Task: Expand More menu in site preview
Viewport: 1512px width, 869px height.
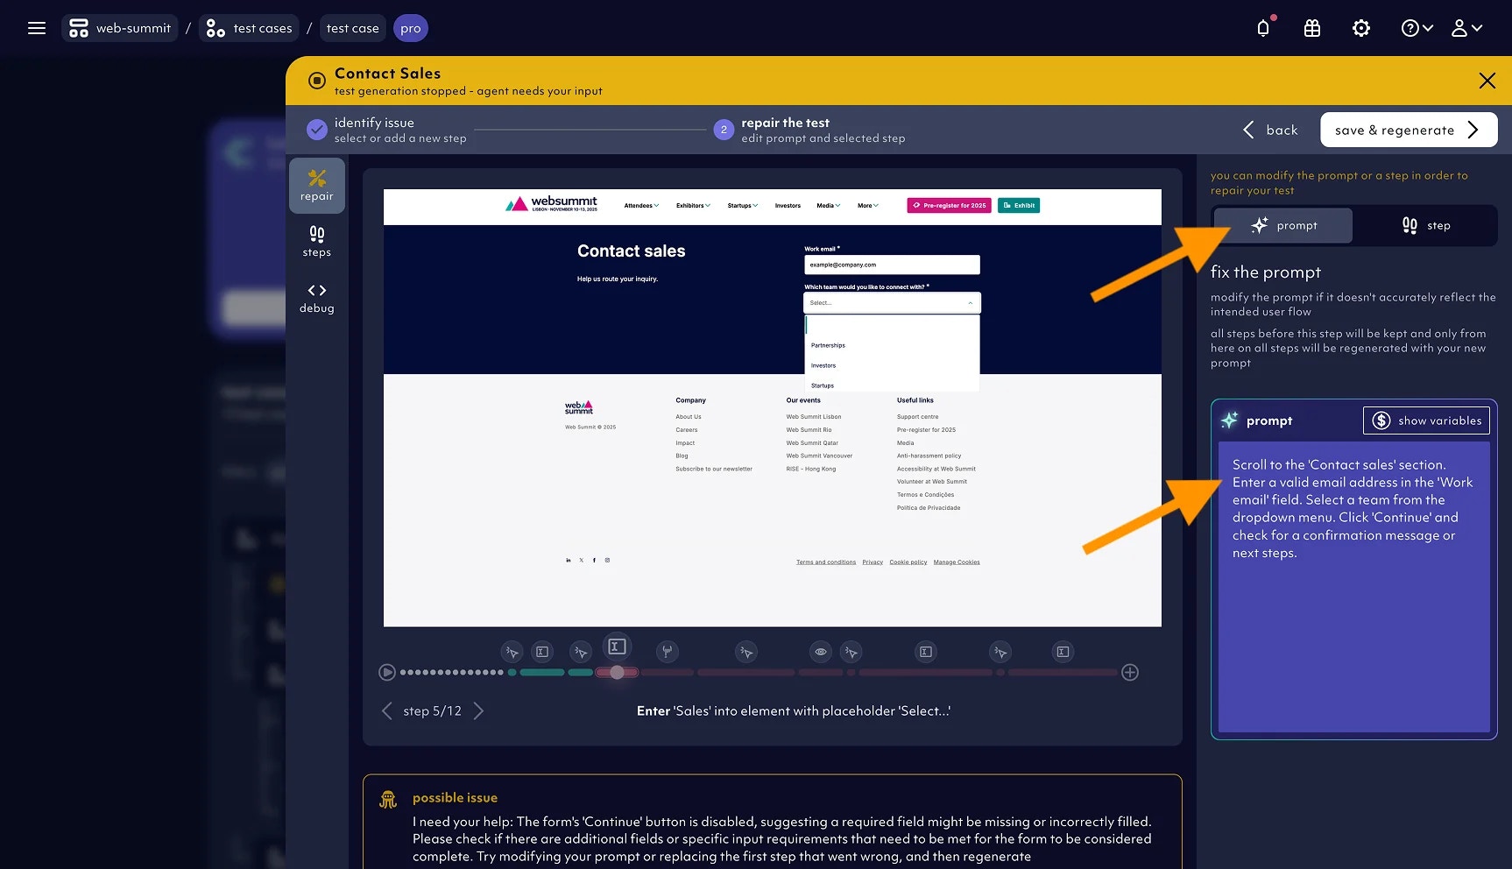Action: [x=867, y=206]
